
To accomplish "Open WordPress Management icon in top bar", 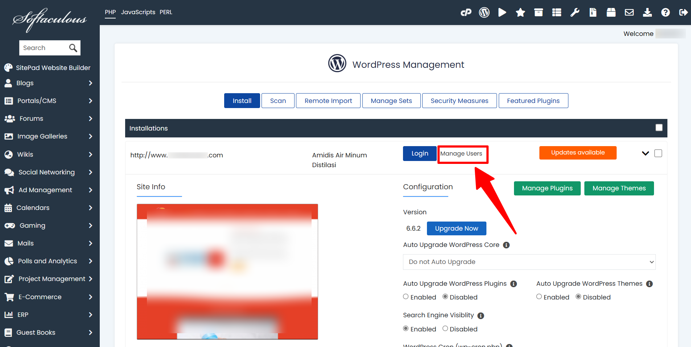I will pyautogui.click(x=484, y=13).
